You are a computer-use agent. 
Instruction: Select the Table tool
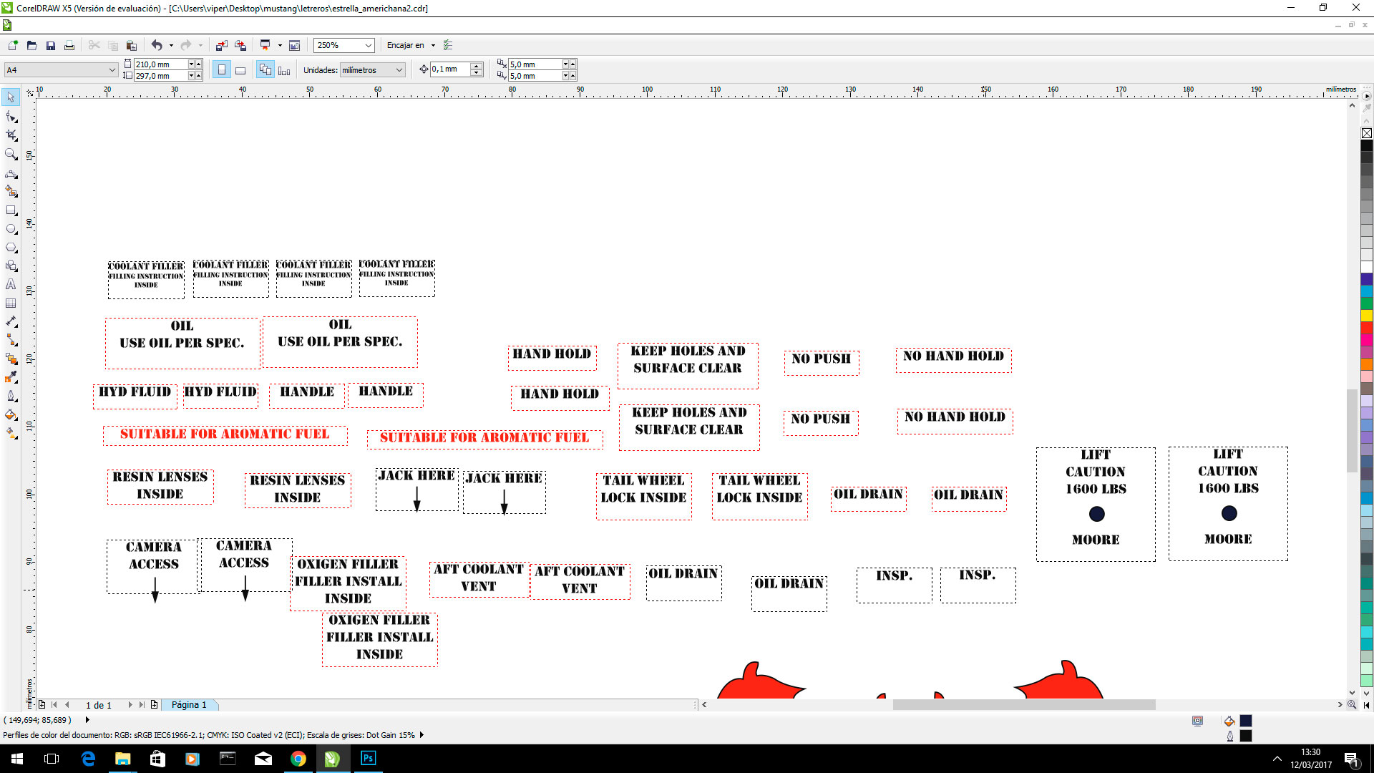click(x=11, y=303)
